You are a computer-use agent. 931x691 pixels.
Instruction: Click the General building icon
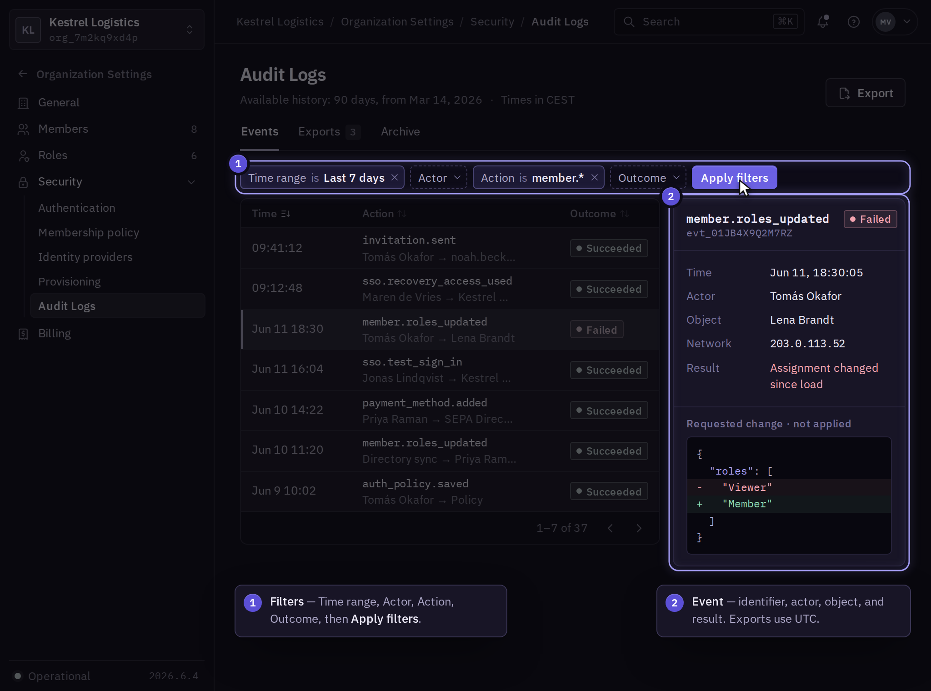(x=23, y=103)
